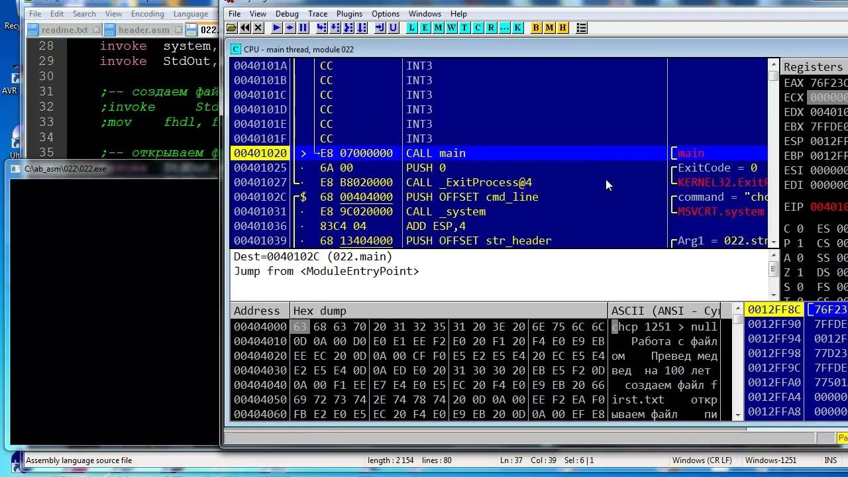Viewport: 848px width, 477px height.
Task: Open the Options menu
Action: click(385, 13)
